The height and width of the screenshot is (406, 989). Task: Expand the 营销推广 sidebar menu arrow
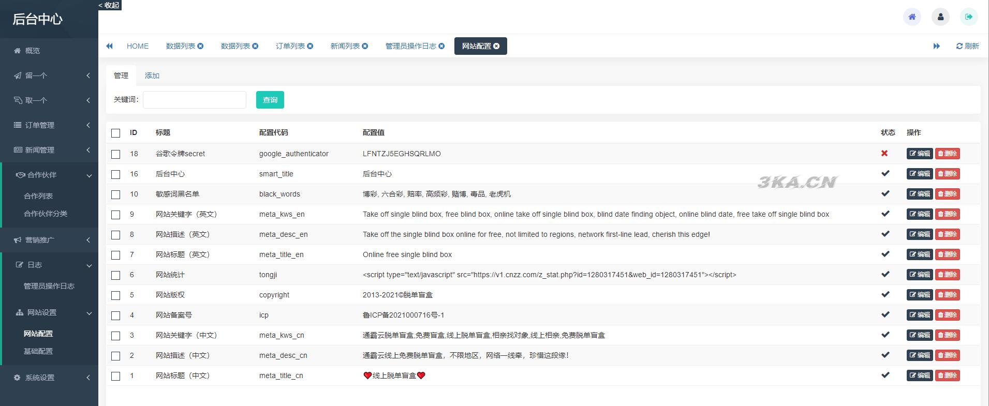click(x=88, y=240)
